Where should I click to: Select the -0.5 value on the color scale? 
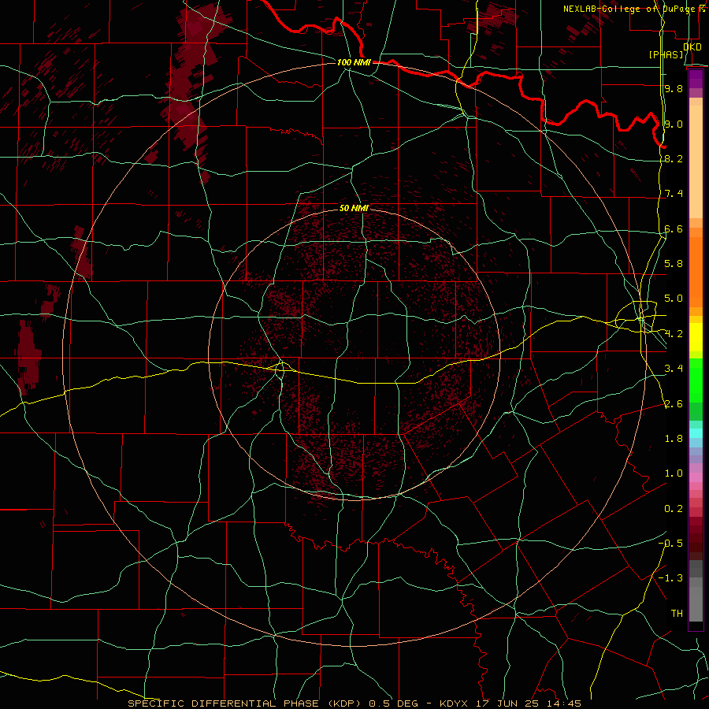[x=670, y=544]
